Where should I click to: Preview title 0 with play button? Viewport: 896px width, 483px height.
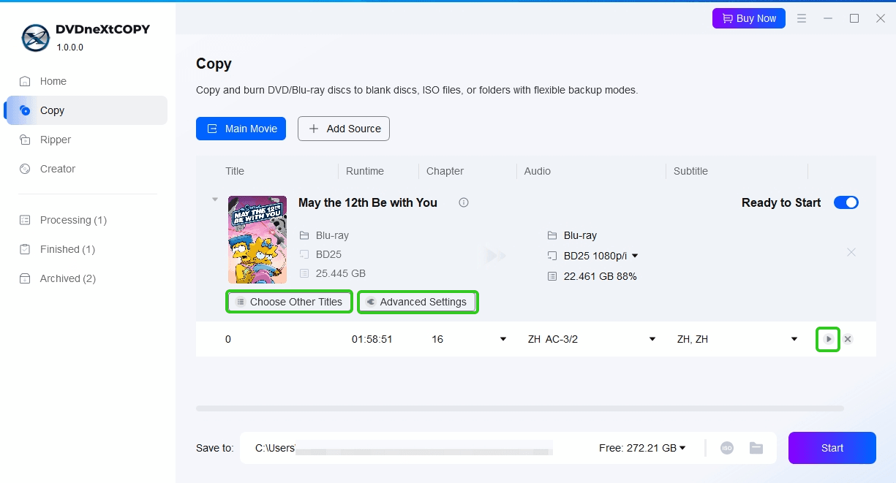coord(828,339)
